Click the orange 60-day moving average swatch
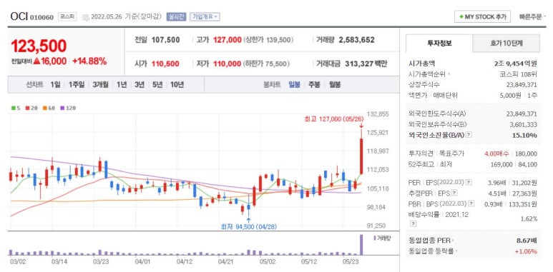 point(45,108)
